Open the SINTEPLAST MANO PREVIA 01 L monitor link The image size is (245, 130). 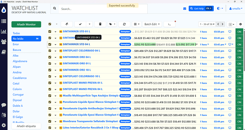tap(83, 83)
